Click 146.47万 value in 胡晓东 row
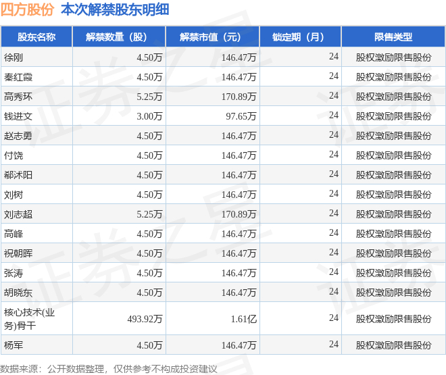 pyautogui.click(x=239, y=293)
